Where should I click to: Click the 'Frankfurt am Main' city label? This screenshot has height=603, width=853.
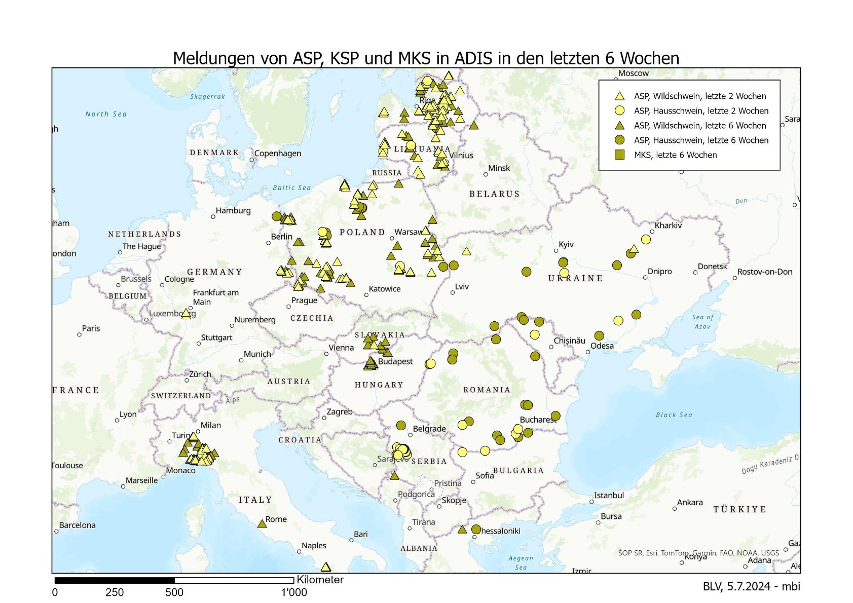click(216, 297)
